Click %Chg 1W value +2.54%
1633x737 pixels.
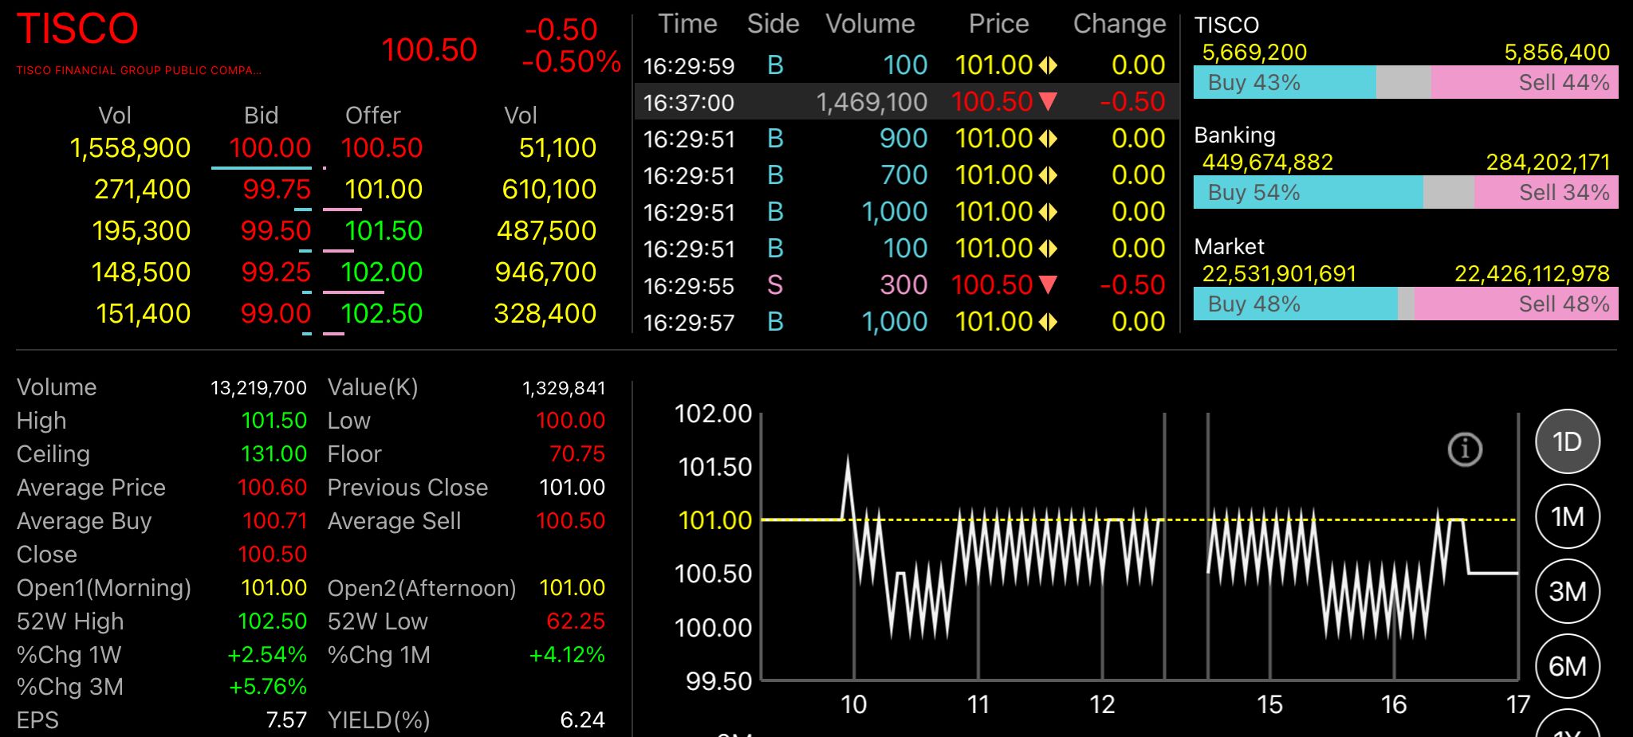point(266,655)
